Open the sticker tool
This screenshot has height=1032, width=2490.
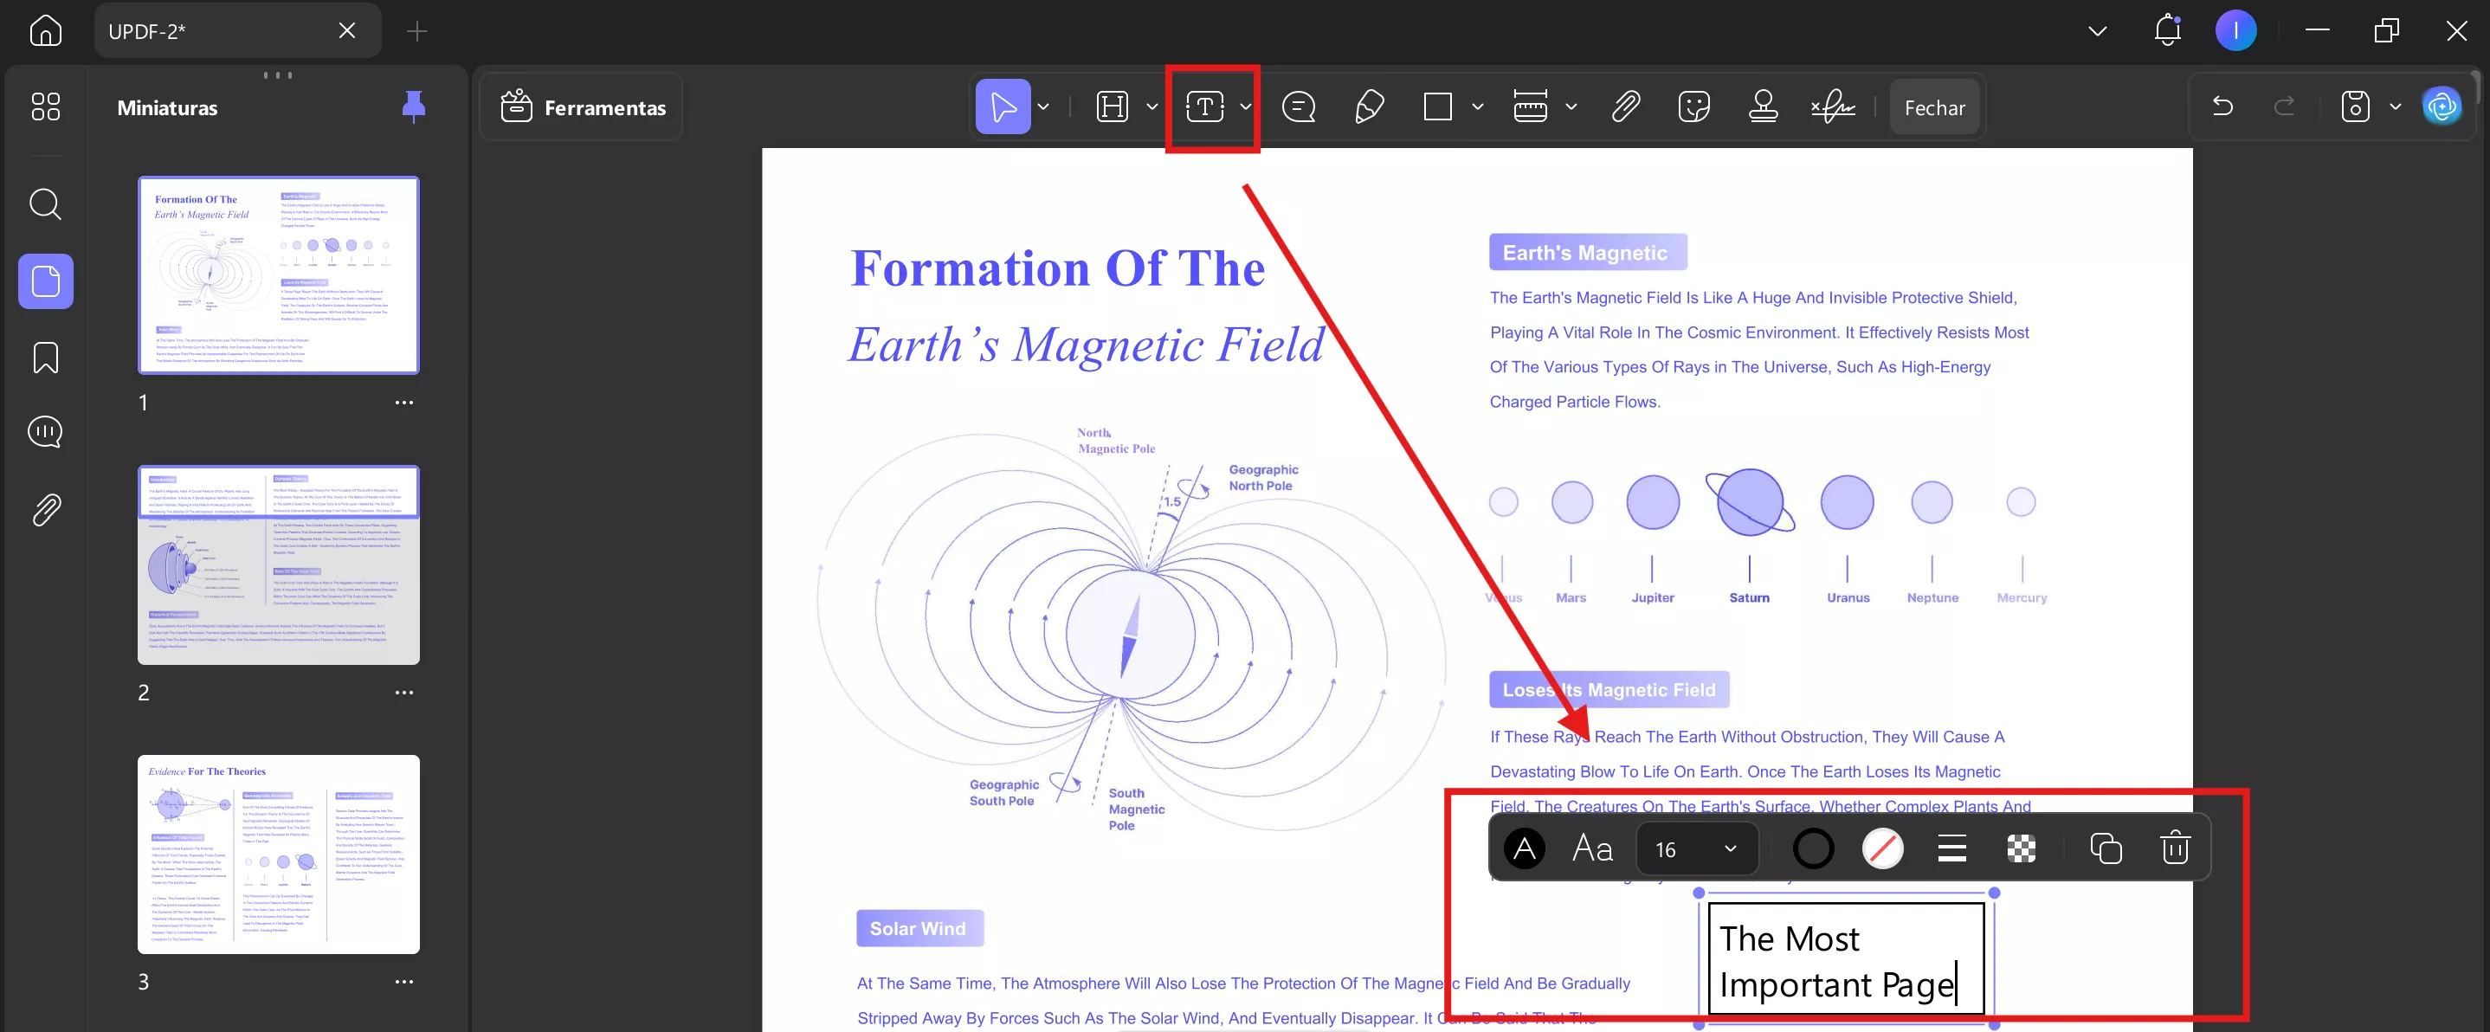[x=1694, y=107]
